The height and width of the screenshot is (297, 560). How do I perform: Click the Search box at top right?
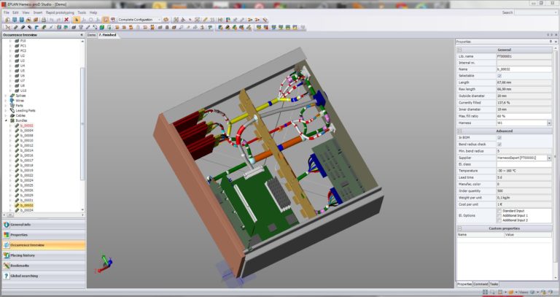coord(535,12)
